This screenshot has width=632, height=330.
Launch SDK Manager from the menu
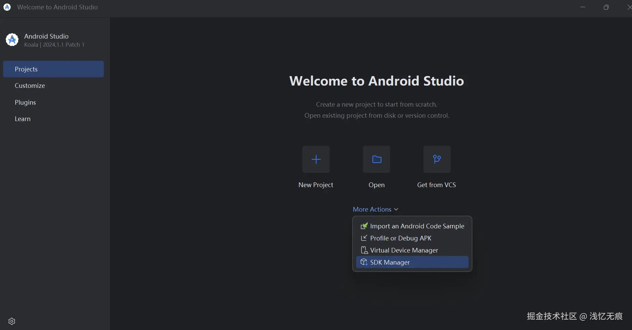point(412,262)
